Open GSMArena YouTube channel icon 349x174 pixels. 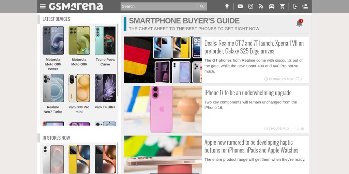pos(240,6)
